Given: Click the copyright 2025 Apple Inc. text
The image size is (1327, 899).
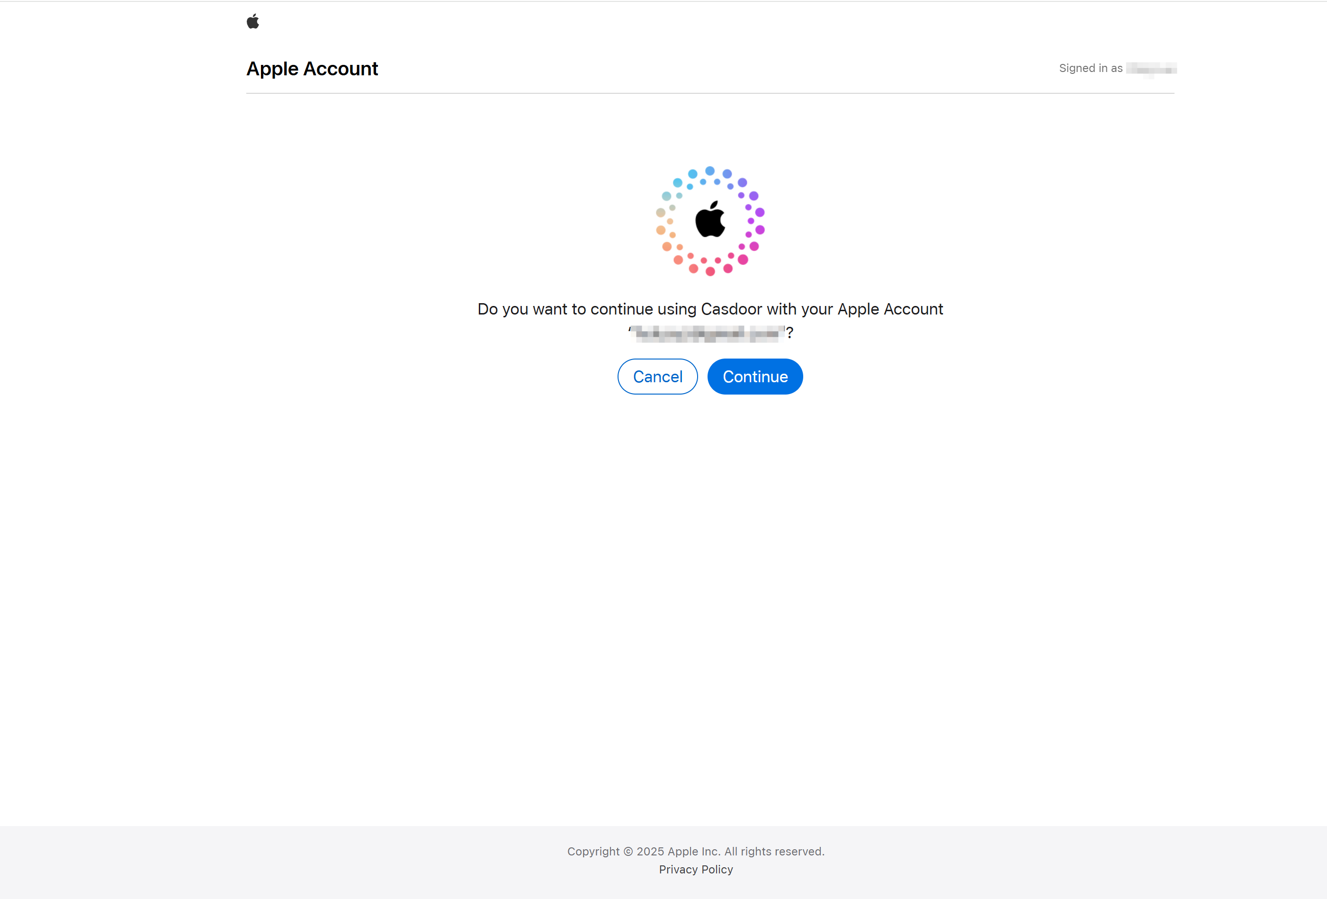Looking at the screenshot, I should [696, 851].
